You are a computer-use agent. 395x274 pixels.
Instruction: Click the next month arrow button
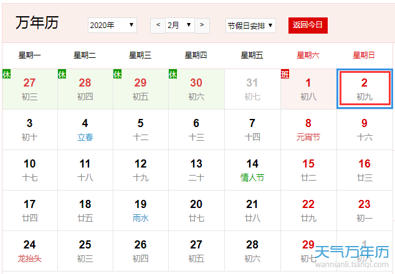click(202, 26)
